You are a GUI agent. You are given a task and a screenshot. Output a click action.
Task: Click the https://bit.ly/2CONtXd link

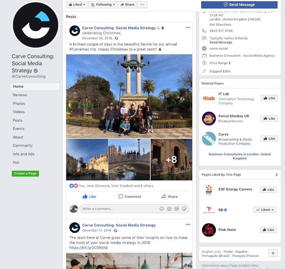[88, 247]
